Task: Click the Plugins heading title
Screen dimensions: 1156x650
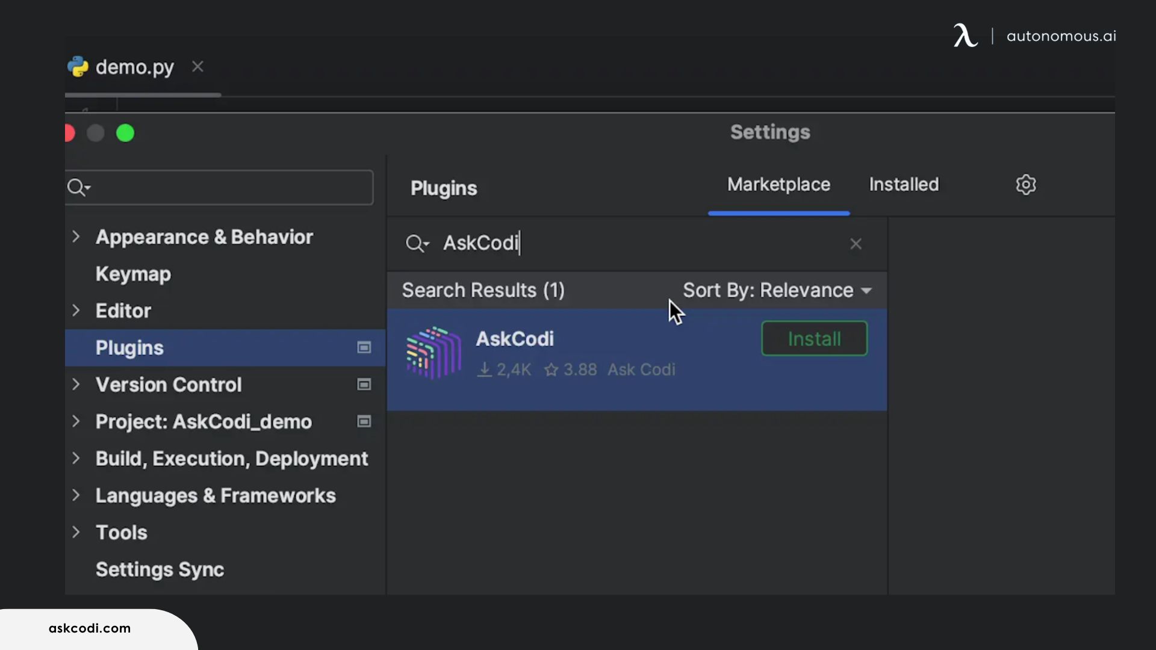Action: pyautogui.click(x=444, y=188)
